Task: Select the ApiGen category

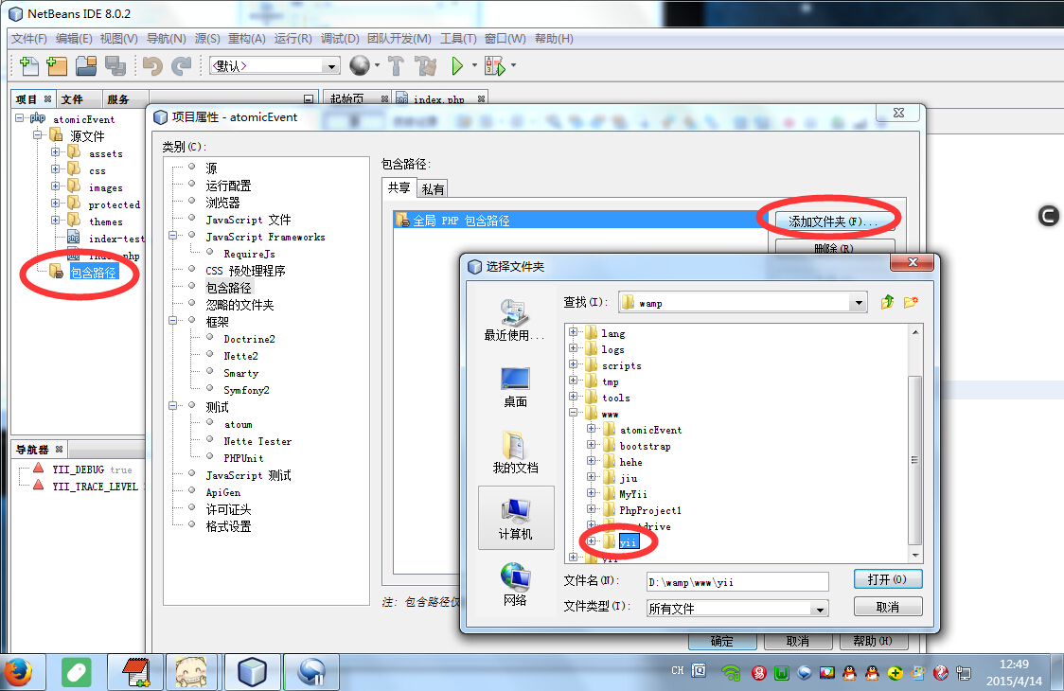Action: pyautogui.click(x=222, y=492)
